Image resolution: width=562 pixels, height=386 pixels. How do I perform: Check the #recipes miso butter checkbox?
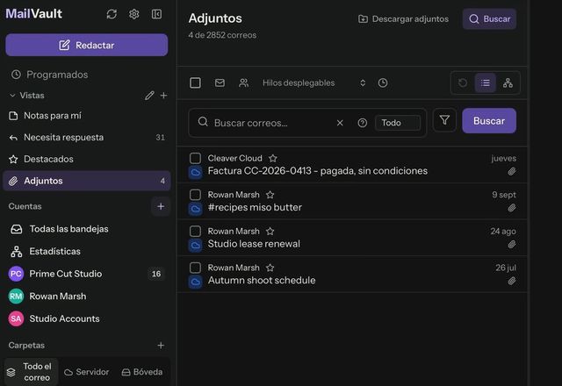point(195,195)
